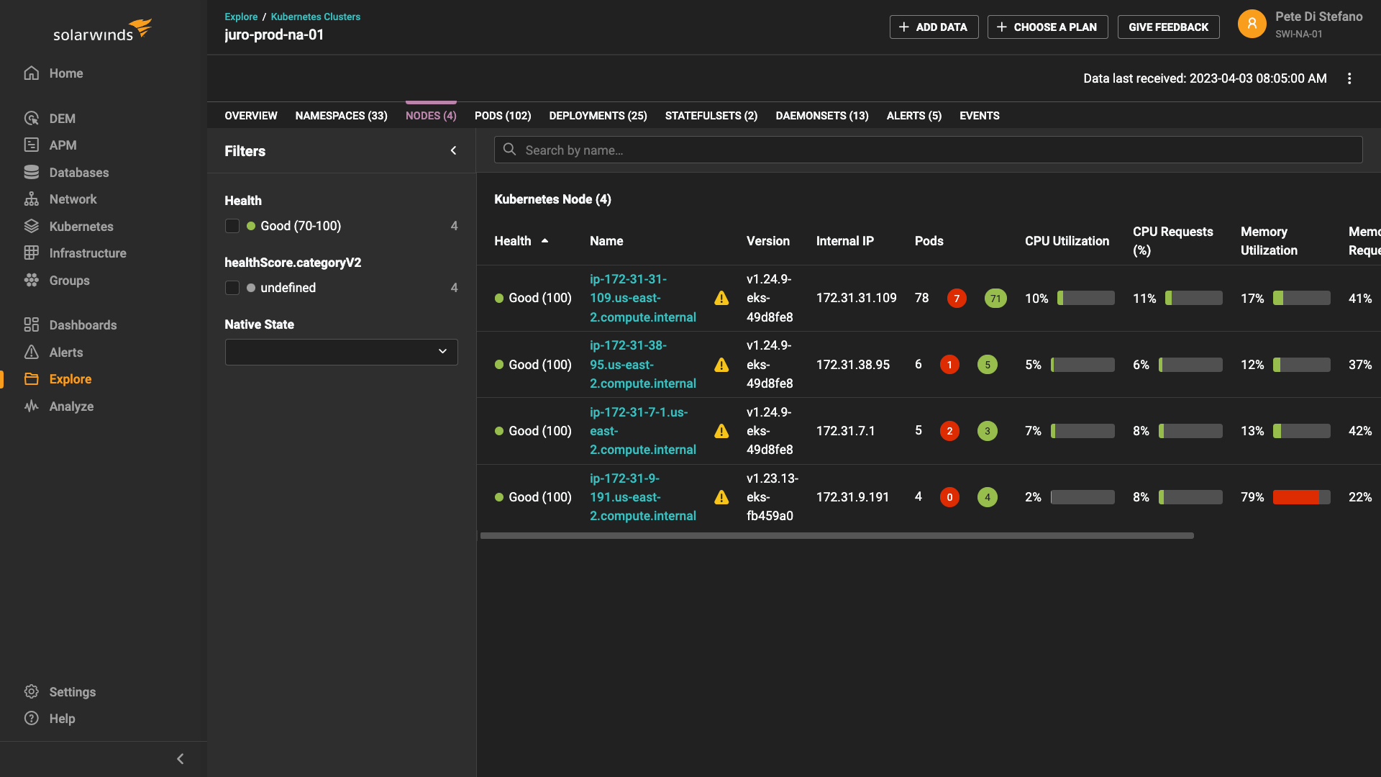Open node ip-172-31-38-95.us-east-2.compute.internal details
Image resolution: width=1381 pixels, height=777 pixels.
(642, 364)
